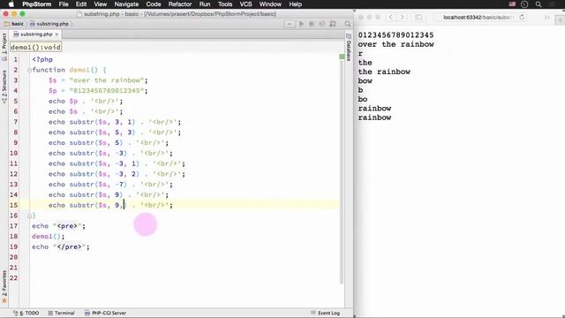Click 'over the rainbow' string on line 3

click(x=107, y=80)
